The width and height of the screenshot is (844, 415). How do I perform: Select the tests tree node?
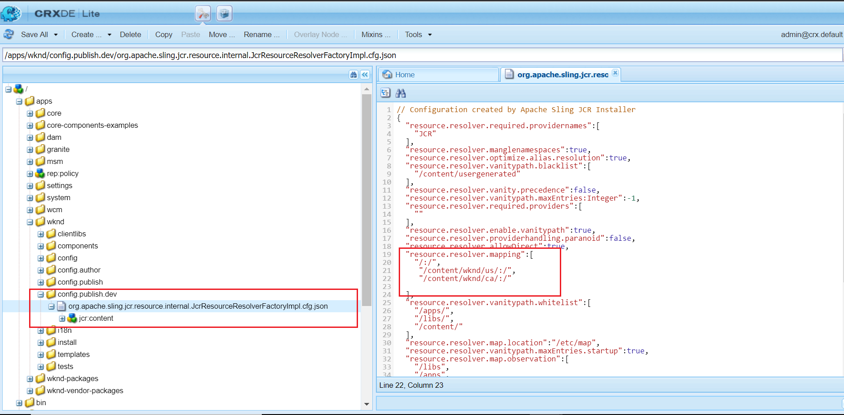65,366
